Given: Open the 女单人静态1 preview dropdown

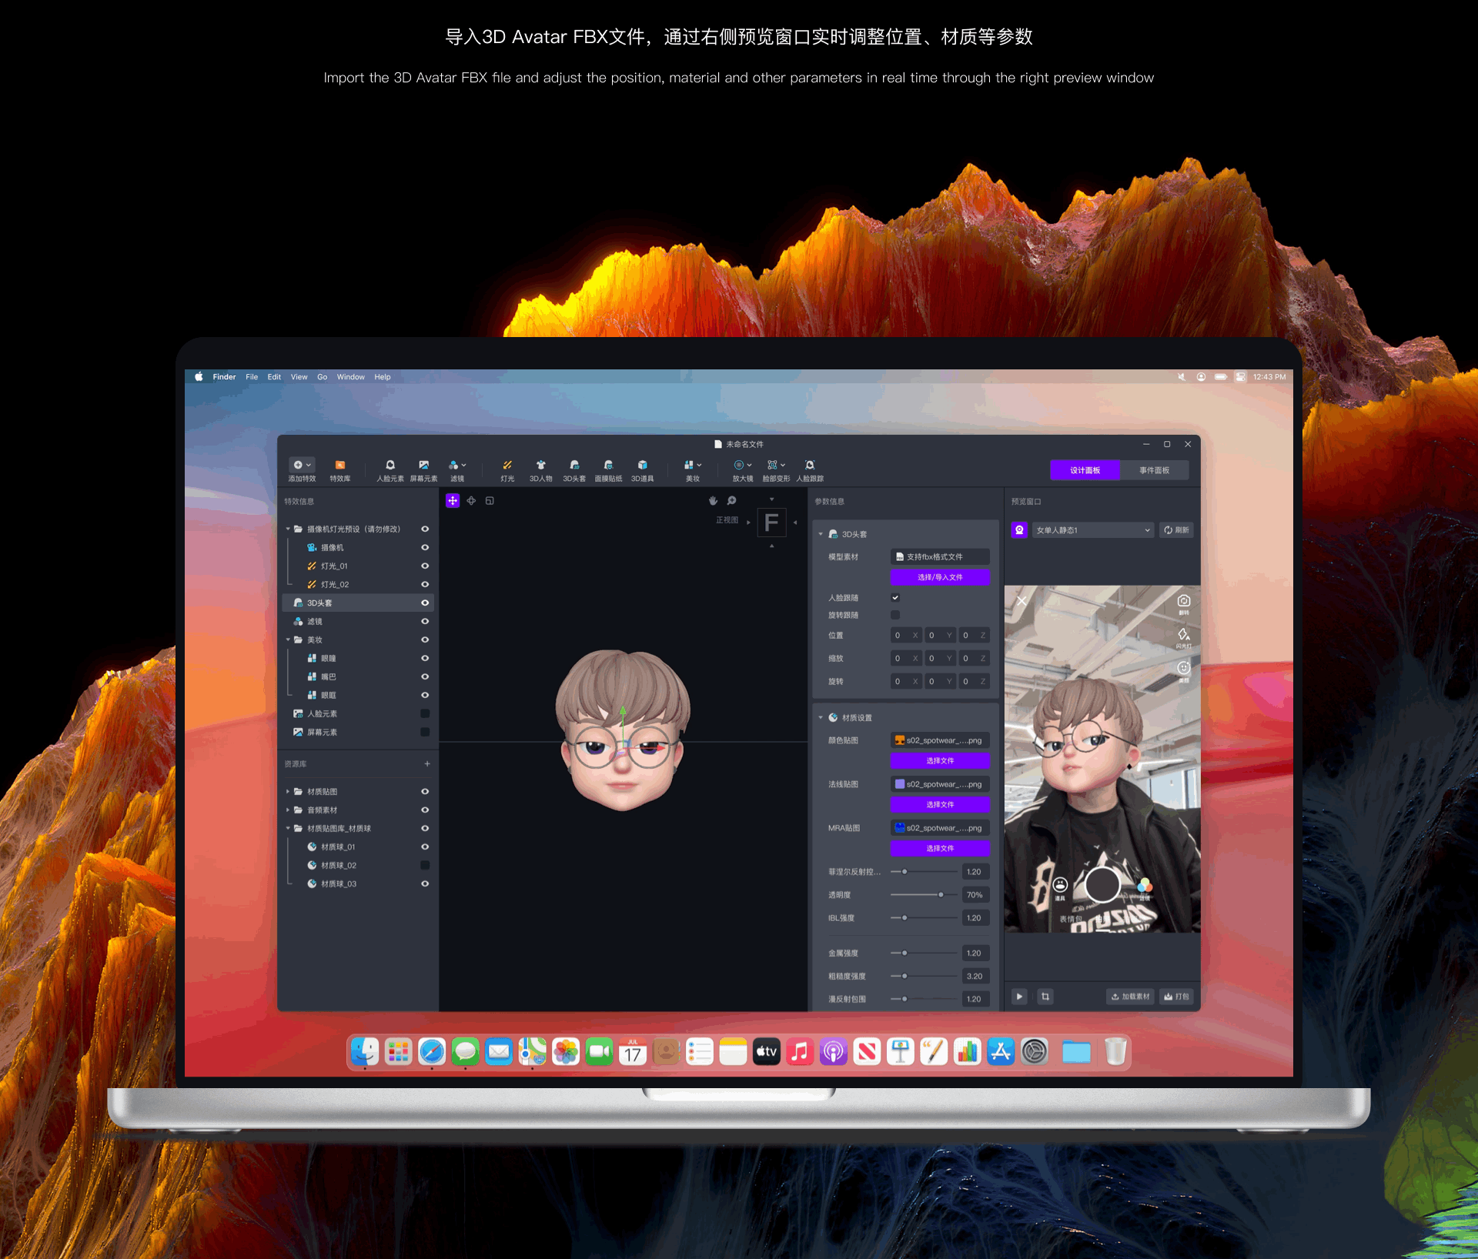Looking at the screenshot, I should 1093,530.
